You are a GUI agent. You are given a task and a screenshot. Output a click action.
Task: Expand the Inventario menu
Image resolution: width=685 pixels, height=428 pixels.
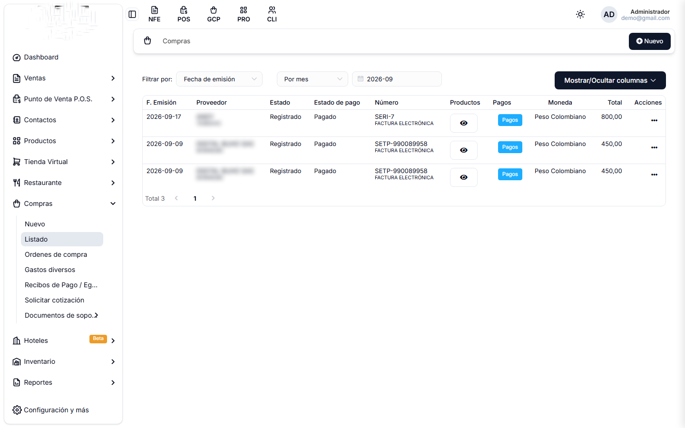coord(64,361)
